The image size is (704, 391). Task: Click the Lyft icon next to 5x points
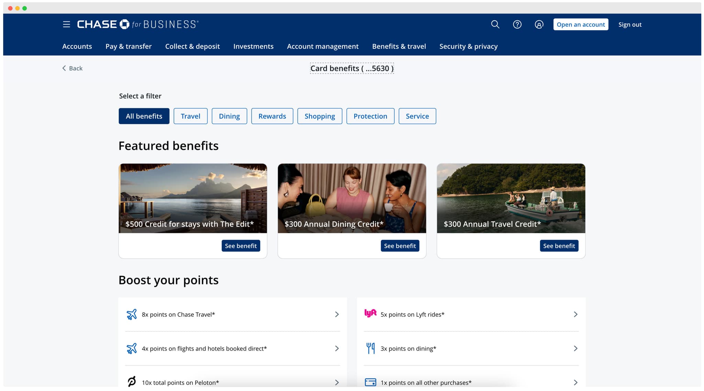pos(371,314)
